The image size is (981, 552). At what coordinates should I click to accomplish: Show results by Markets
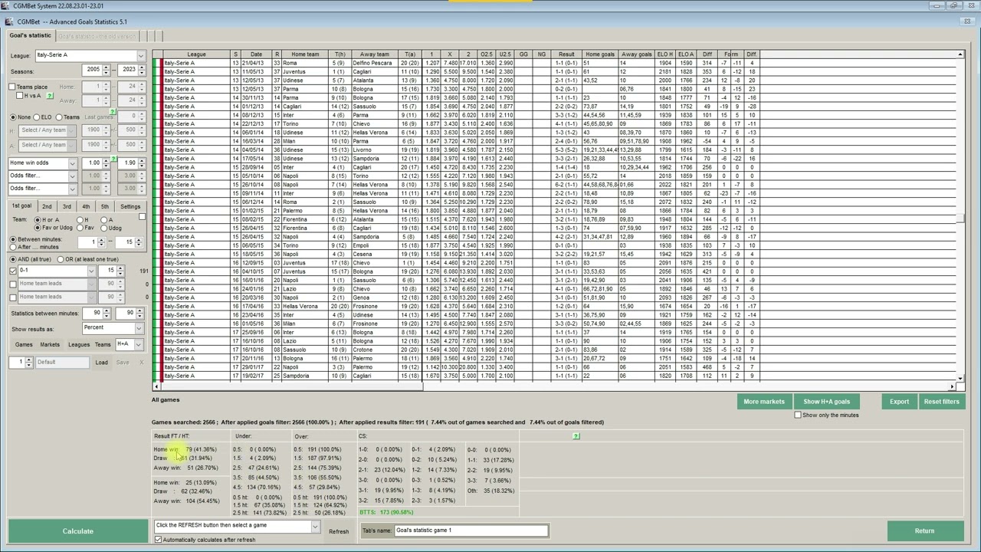point(50,344)
